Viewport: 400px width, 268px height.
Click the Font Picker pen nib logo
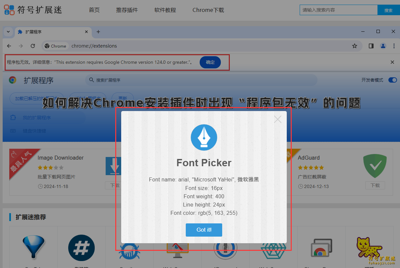204,137
